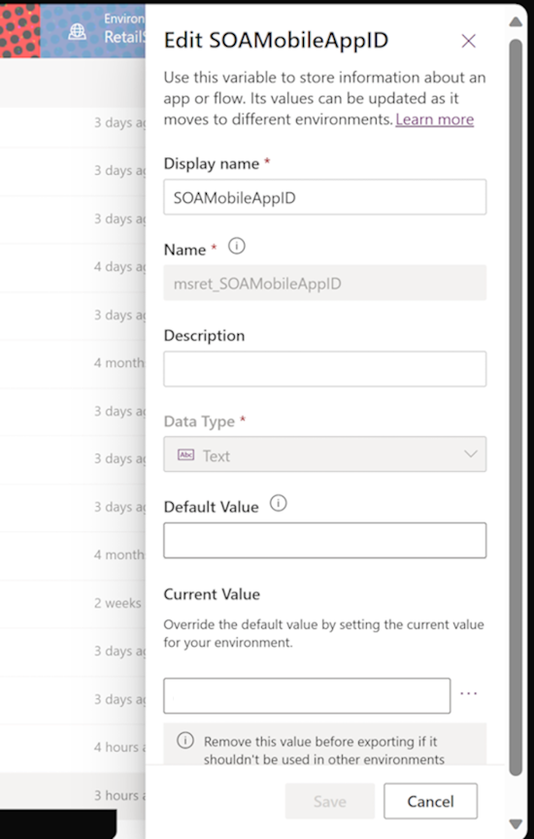Click info icon beside Remove this value notice
534x839 pixels.
[185, 741]
